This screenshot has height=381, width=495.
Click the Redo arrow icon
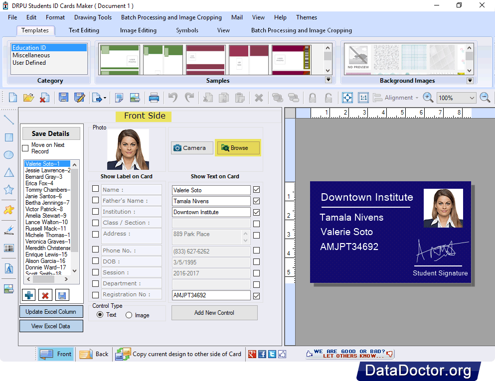pos(189,98)
